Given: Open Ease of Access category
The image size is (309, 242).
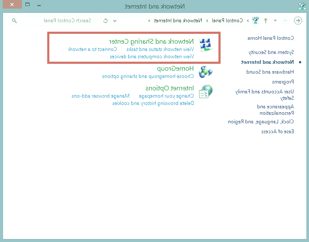Looking at the screenshot, I should pyautogui.click(x=278, y=131).
